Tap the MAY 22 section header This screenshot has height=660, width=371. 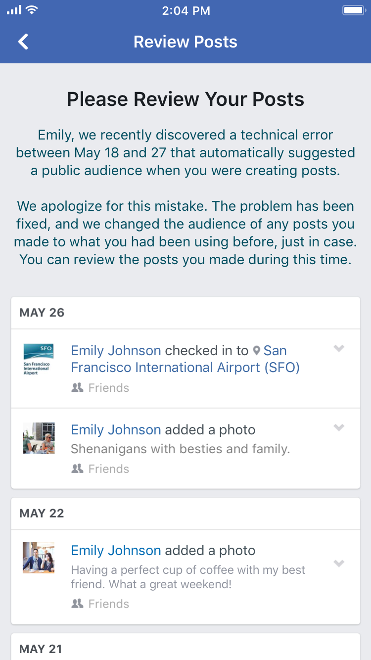point(42,514)
